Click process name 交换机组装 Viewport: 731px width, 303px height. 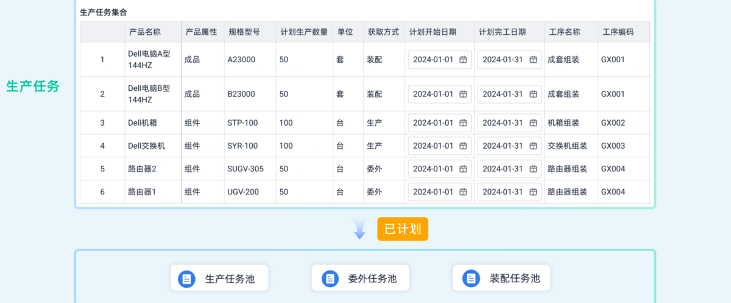567,146
